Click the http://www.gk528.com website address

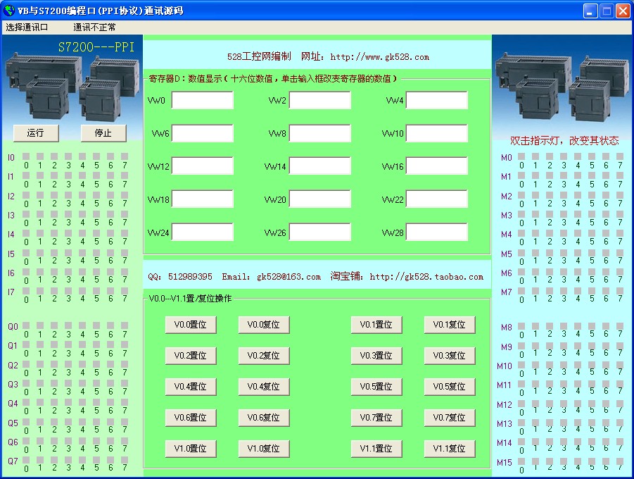tap(379, 57)
